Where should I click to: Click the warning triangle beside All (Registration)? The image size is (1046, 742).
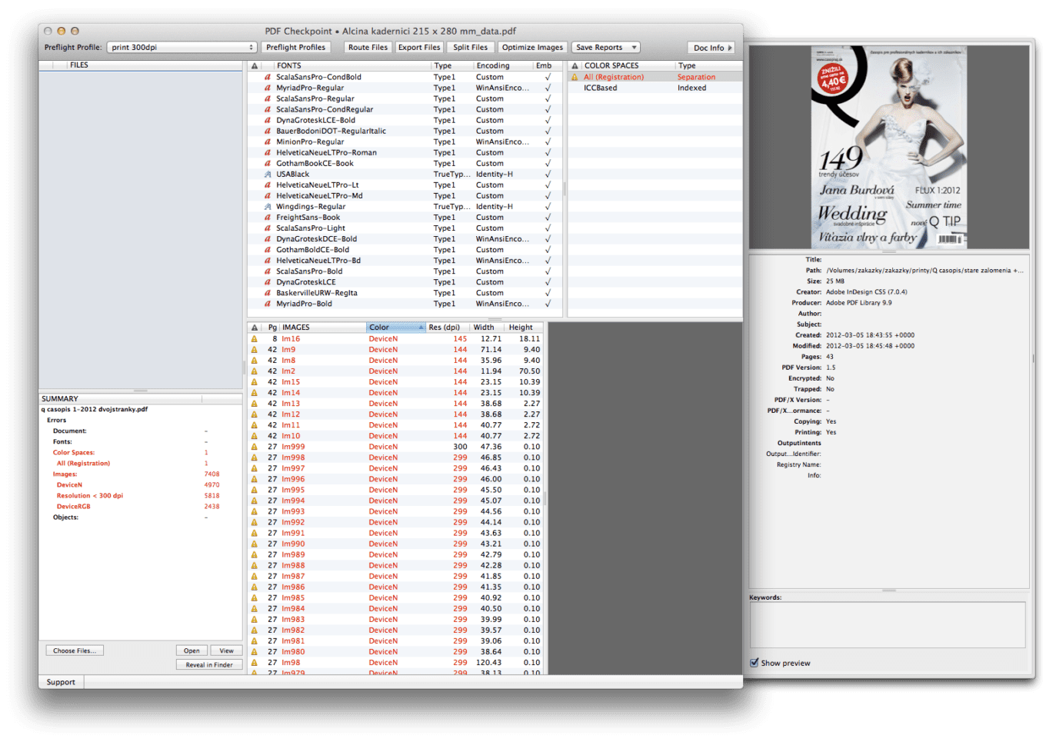coord(574,76)
